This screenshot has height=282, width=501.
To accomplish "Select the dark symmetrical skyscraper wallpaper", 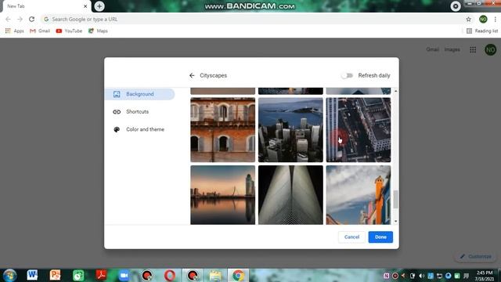I will tap(290, 195).
